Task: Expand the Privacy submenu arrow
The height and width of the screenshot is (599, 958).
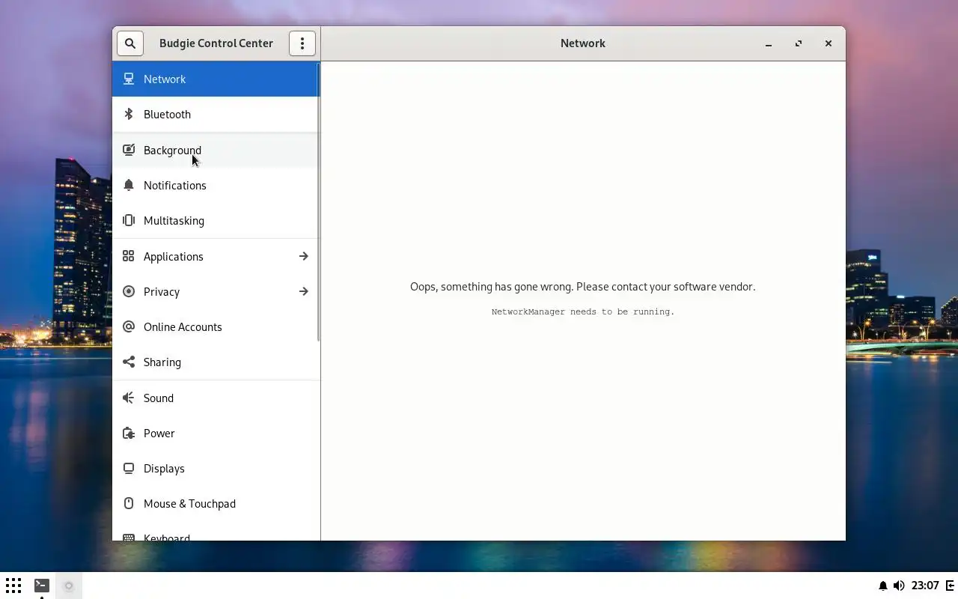Action: coord(303,291)
